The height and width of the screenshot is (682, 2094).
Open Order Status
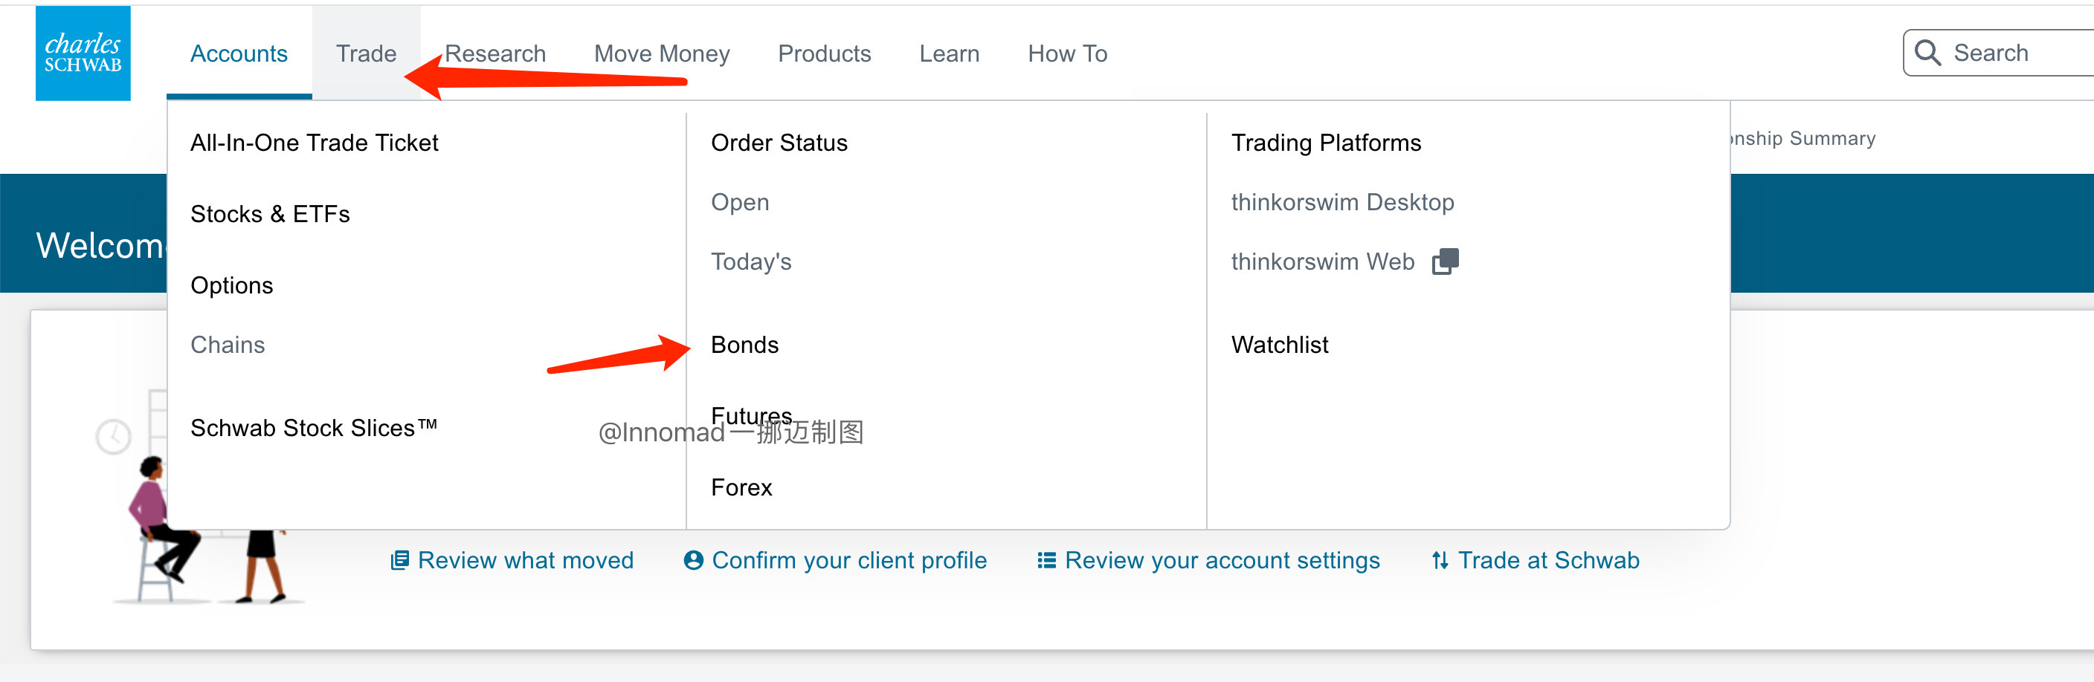coord(779,143)
